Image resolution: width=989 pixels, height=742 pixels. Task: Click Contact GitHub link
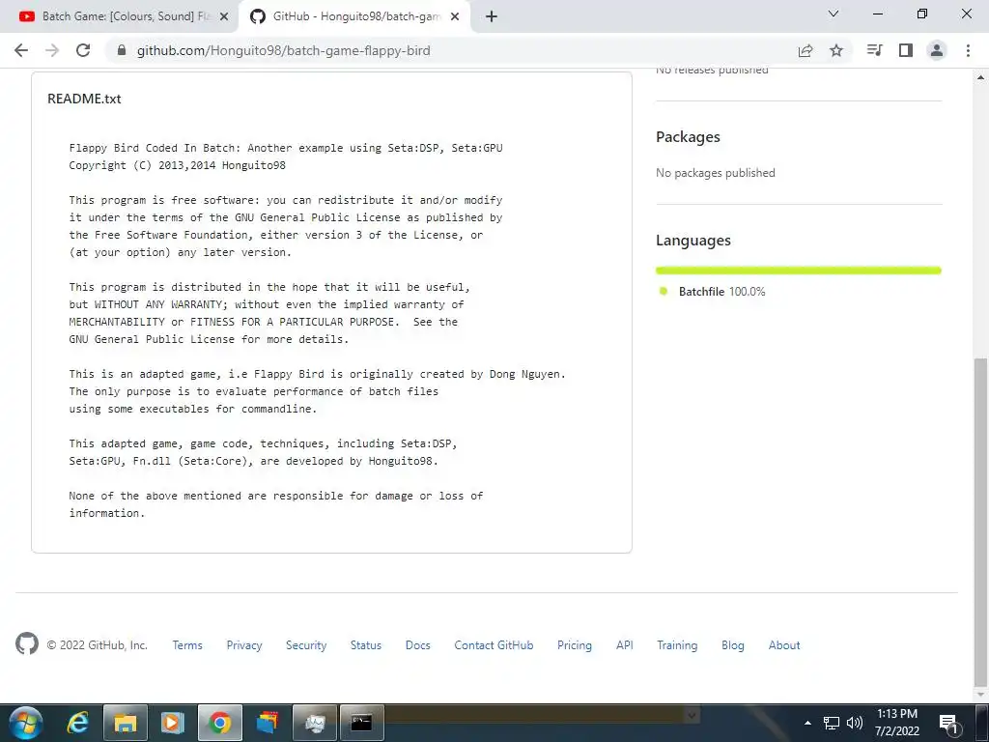pos(494,645)
